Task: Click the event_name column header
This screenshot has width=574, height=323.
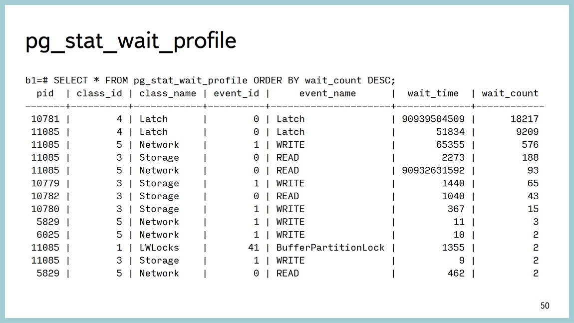Action: 327,93
